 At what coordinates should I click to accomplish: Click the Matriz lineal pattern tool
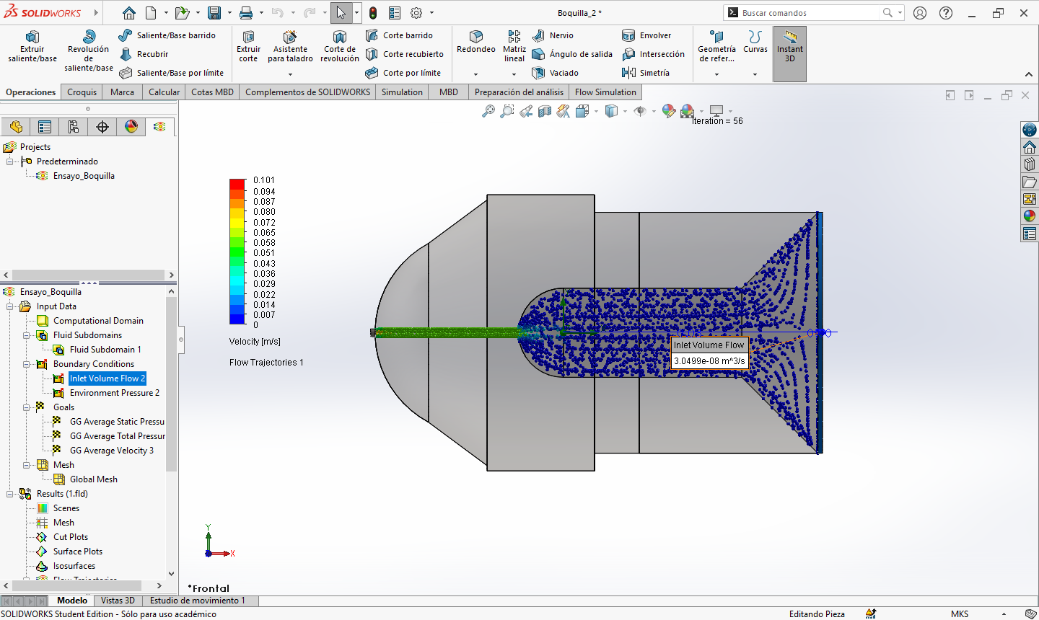pyautogui.click(x=514, y=47)
